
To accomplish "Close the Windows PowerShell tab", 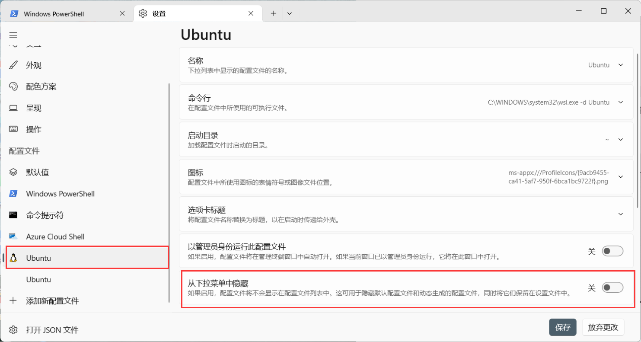I will (122, 13).
